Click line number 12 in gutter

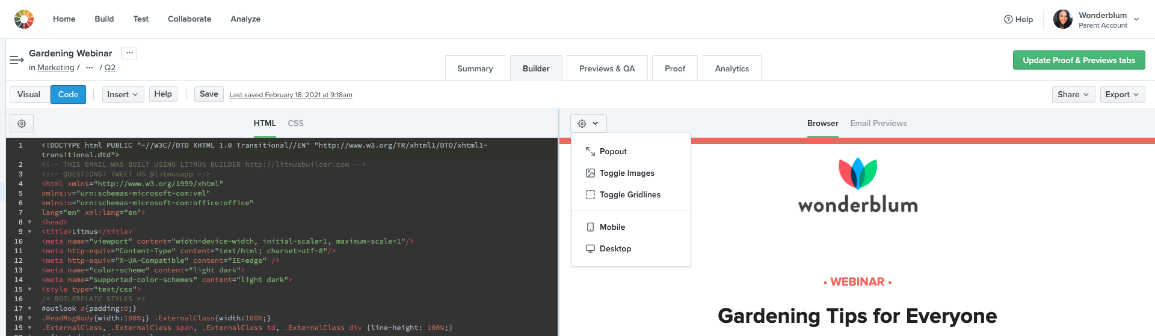(19, 260)
